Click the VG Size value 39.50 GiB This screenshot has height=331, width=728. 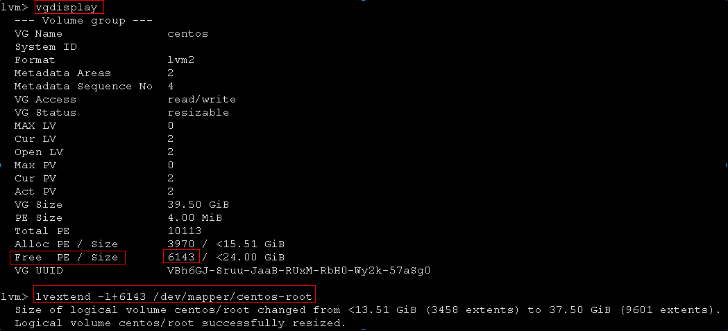(x=198, y=204)
